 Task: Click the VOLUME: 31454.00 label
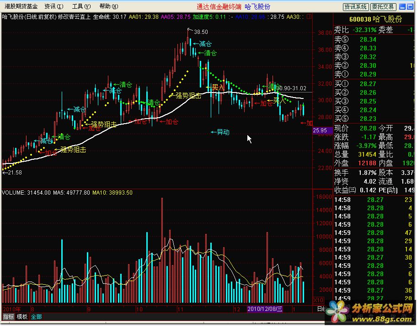coord(26,193)
